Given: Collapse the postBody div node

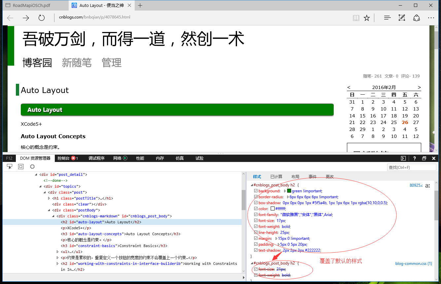Looking at the screenshot, I should (49, 210).
